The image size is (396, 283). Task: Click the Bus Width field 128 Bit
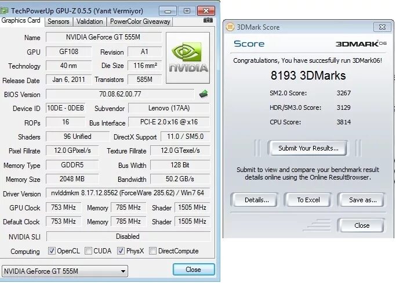(180, 165)
